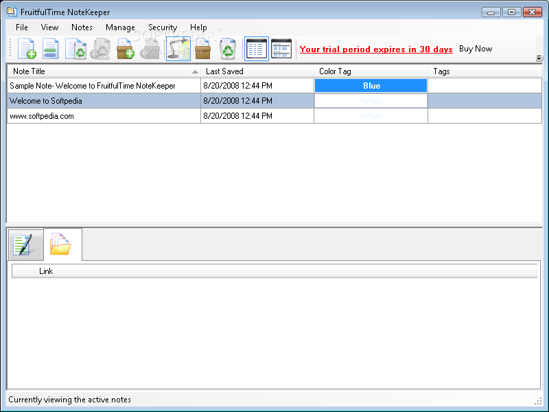Click the FruitfulTime NoteKeeper title bar icon
549x412 pixels.
tap(12, 12)
